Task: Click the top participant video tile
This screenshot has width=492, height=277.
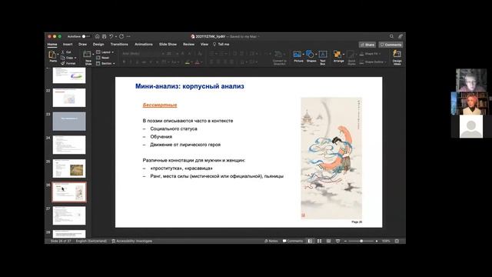Action: point(471,80)
